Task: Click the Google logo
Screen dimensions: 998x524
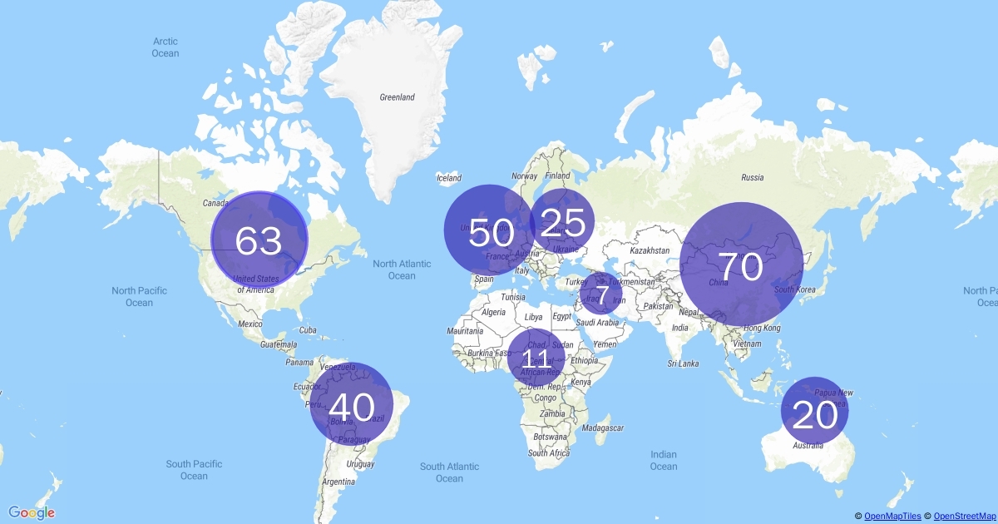Action: (x=32, y=512)
